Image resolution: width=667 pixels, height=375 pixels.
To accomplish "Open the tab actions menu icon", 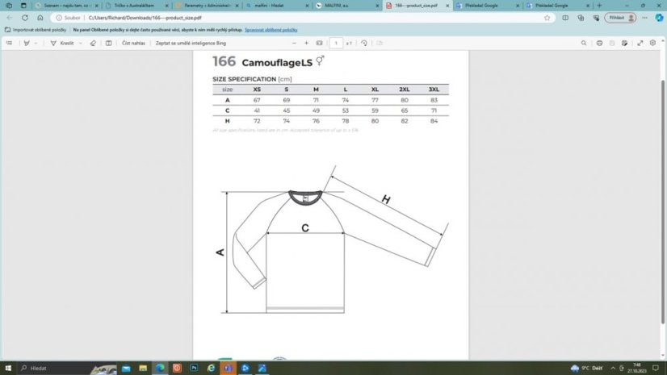I will pyautogui.click(x=23, y=6).
